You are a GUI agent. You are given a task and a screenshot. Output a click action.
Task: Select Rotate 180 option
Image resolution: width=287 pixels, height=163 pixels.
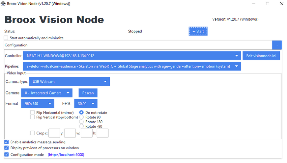click(81, 122)
